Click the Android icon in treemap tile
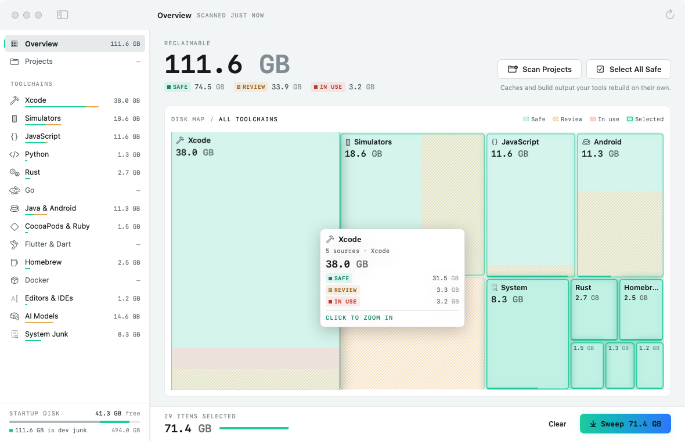 tap(586, 142)
